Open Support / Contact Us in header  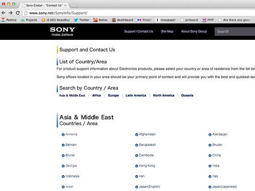(x=138, y=31)
